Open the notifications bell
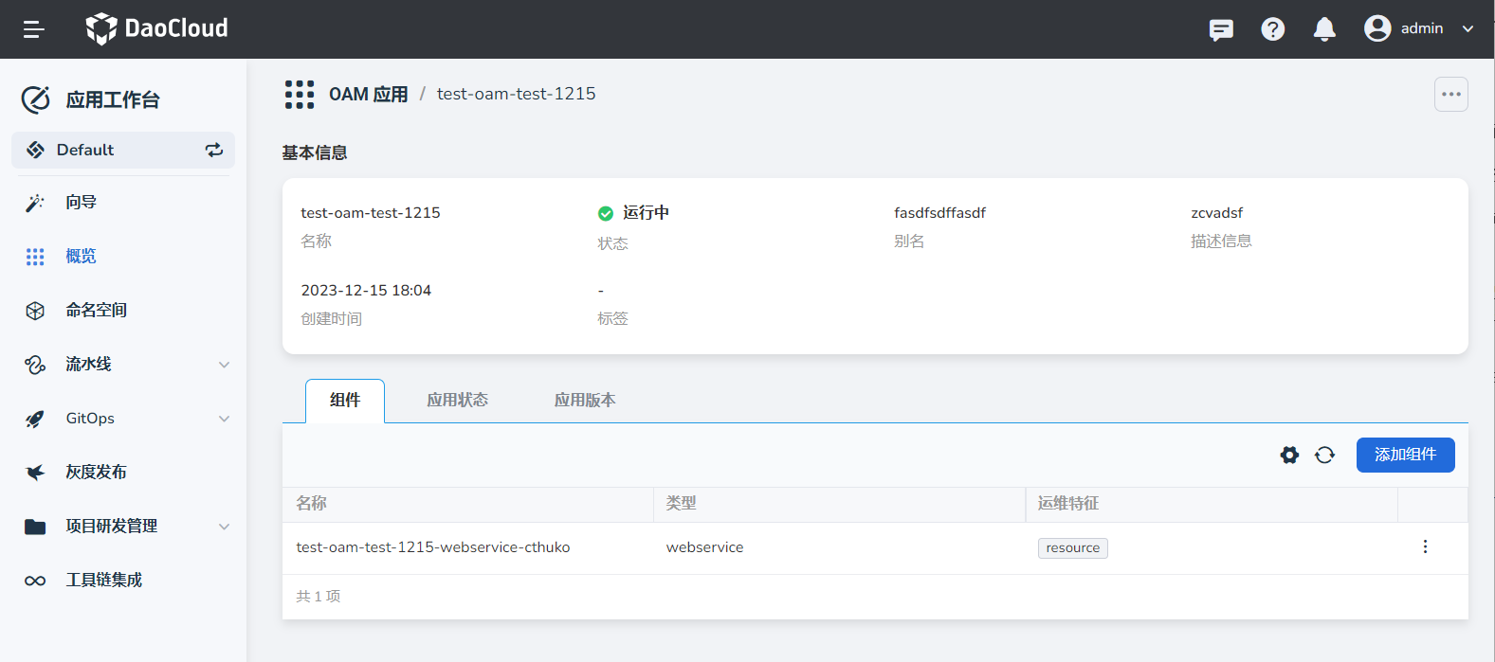The height and width of the screenshot is (662, 1495). click(1324, 29)
